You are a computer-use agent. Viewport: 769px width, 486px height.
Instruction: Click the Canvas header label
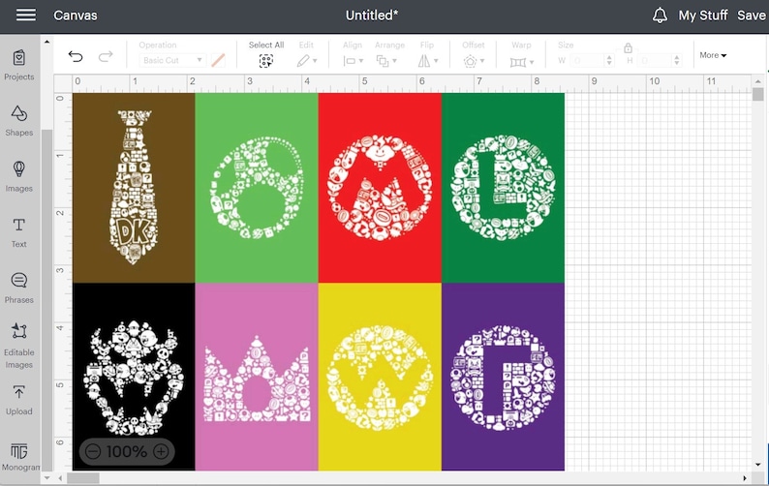point(75,15)
